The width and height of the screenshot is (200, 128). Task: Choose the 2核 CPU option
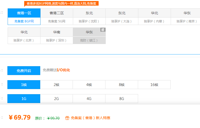click(57, 85)
